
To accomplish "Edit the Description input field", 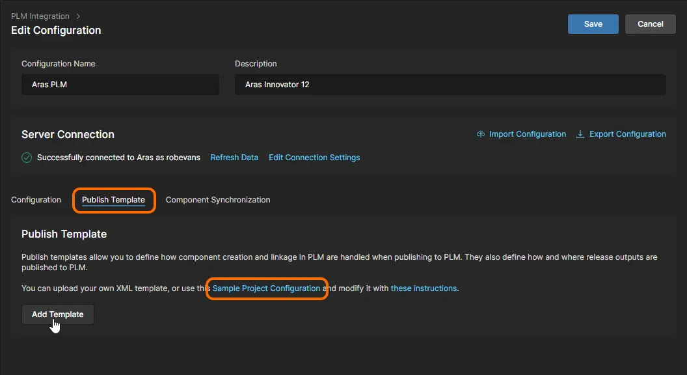I will 450,85.
